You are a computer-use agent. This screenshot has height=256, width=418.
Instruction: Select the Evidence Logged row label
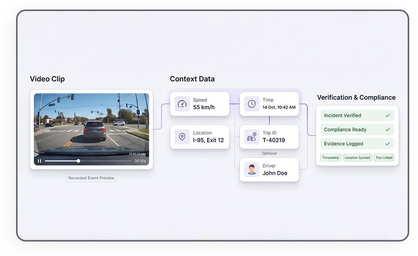[x=343, y=144]
